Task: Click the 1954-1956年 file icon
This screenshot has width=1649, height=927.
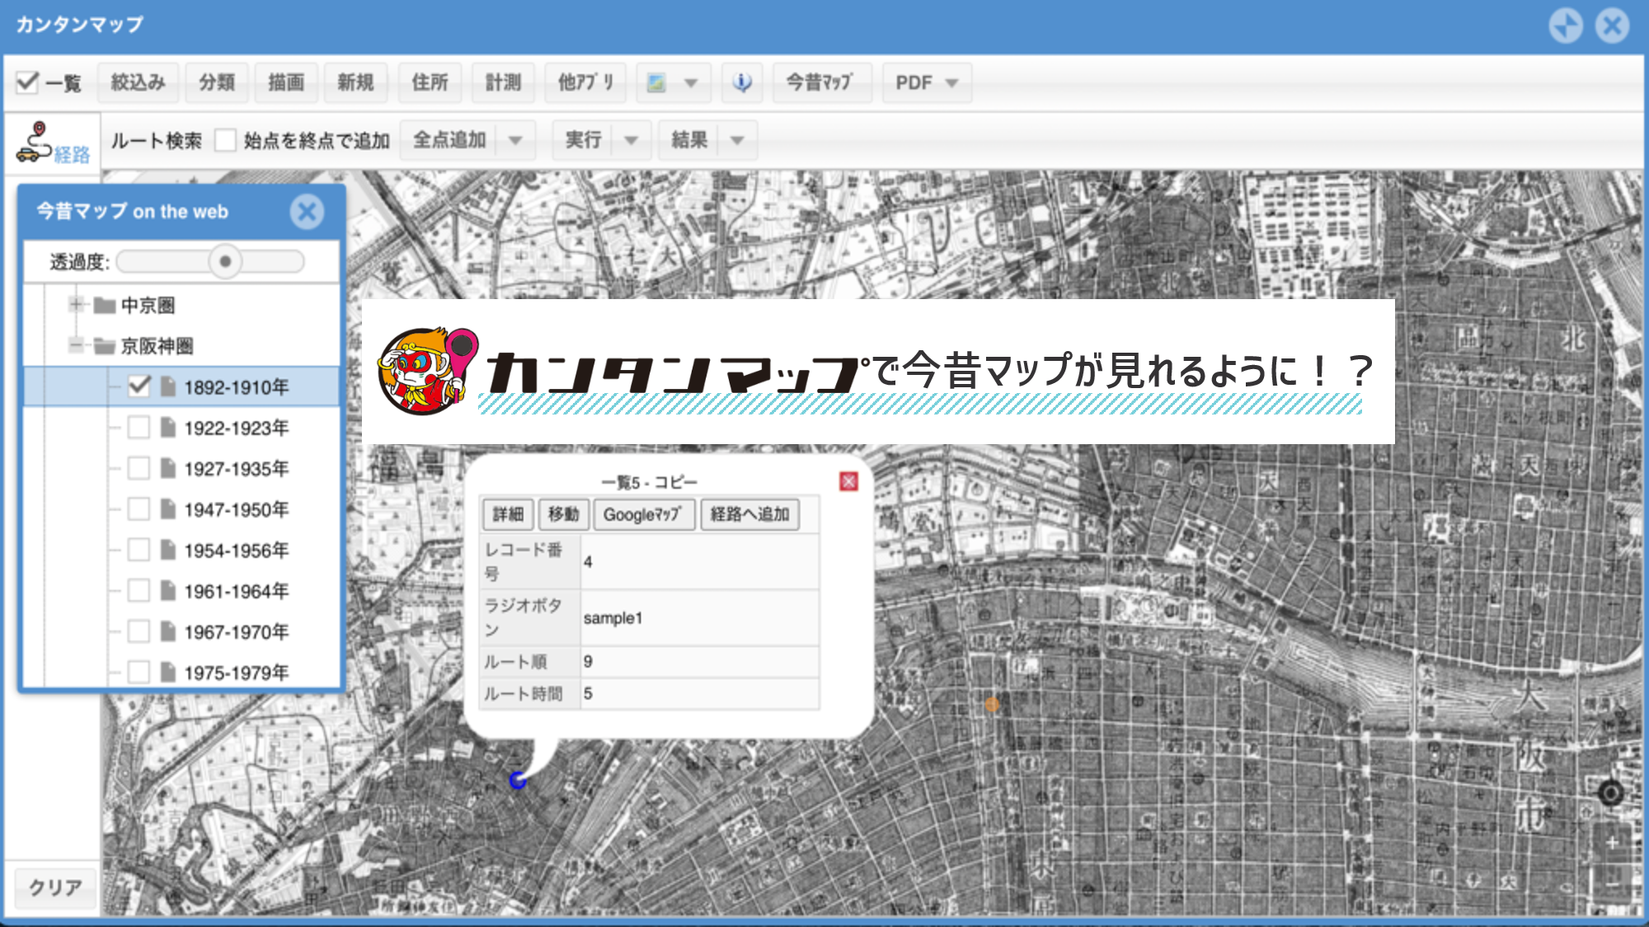Action: 168,550
